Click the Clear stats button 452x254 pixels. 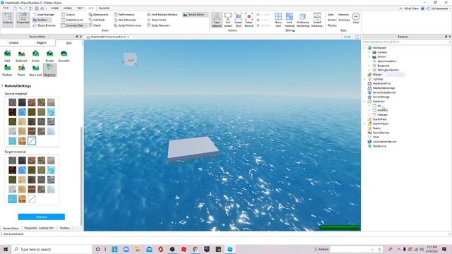356,18
